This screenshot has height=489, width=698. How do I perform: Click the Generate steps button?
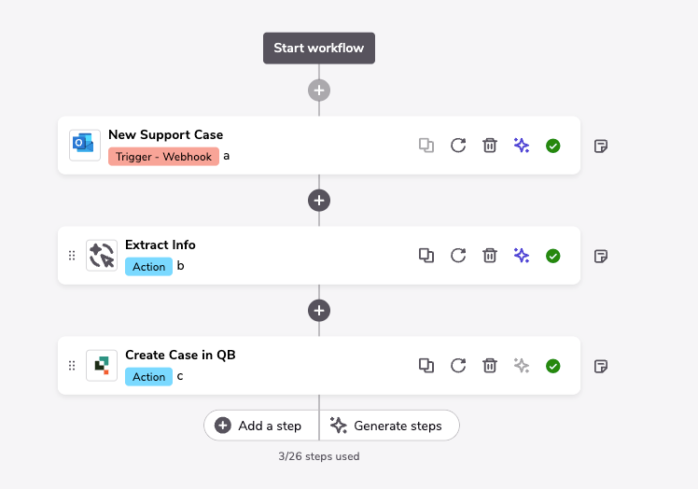tap(386, 426)
